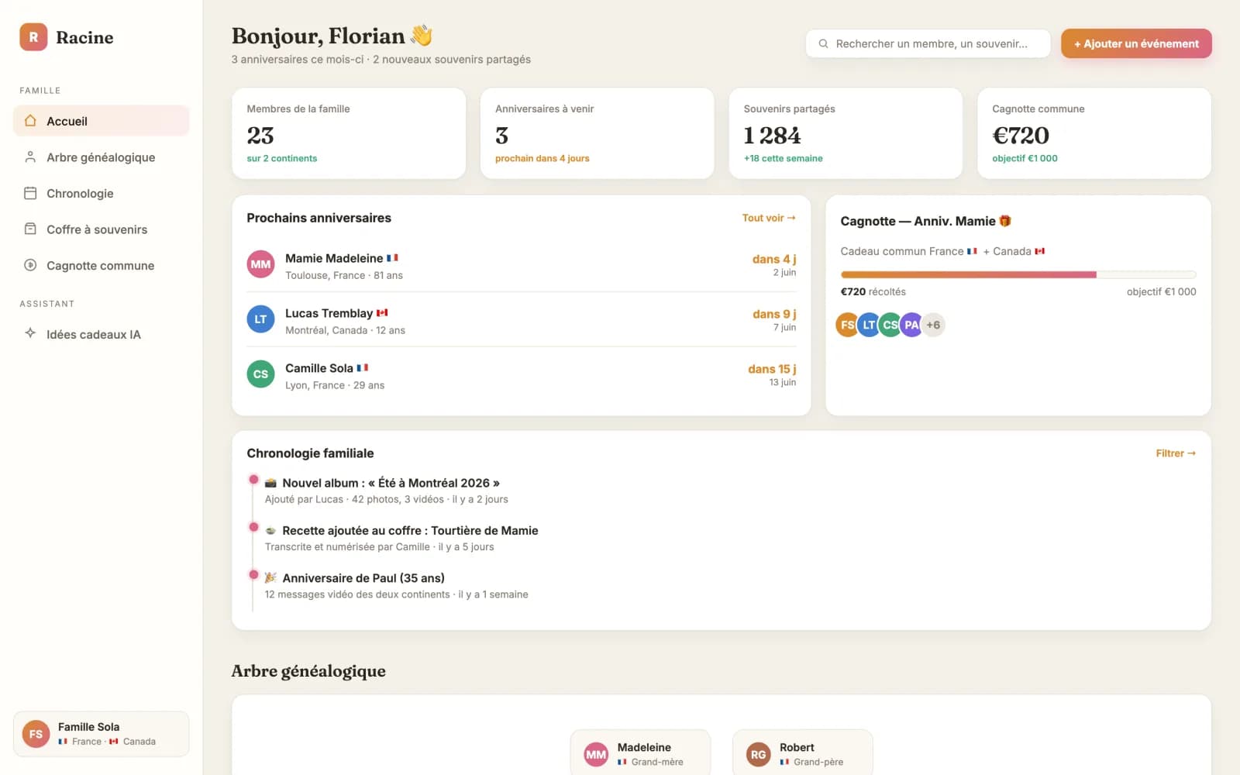Click "Tourtière de Mamie" recipe title
Image resolution: width=1240 pixels, height=775 pixels.
[x=484, y=531]
